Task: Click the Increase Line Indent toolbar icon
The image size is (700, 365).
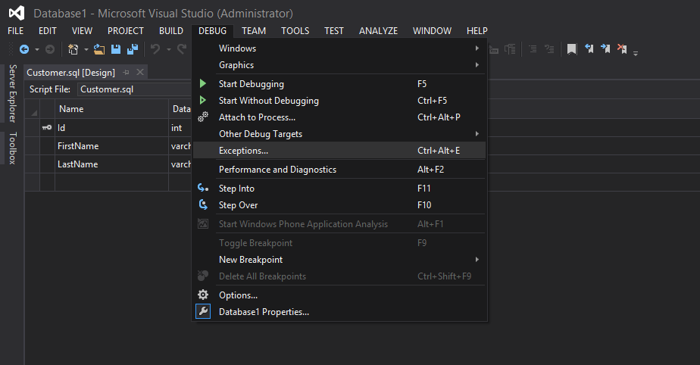Action: point(549,49)
